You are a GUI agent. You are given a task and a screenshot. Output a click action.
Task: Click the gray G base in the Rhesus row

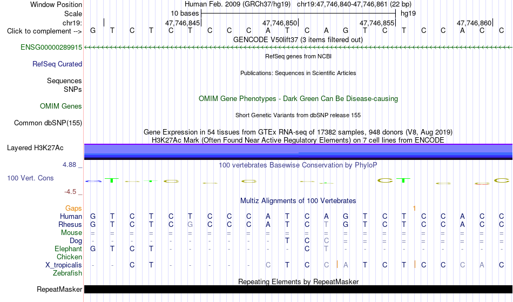click(190, 225)
